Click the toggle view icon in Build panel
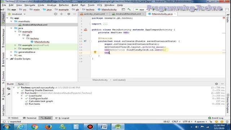 coord(9,89)
